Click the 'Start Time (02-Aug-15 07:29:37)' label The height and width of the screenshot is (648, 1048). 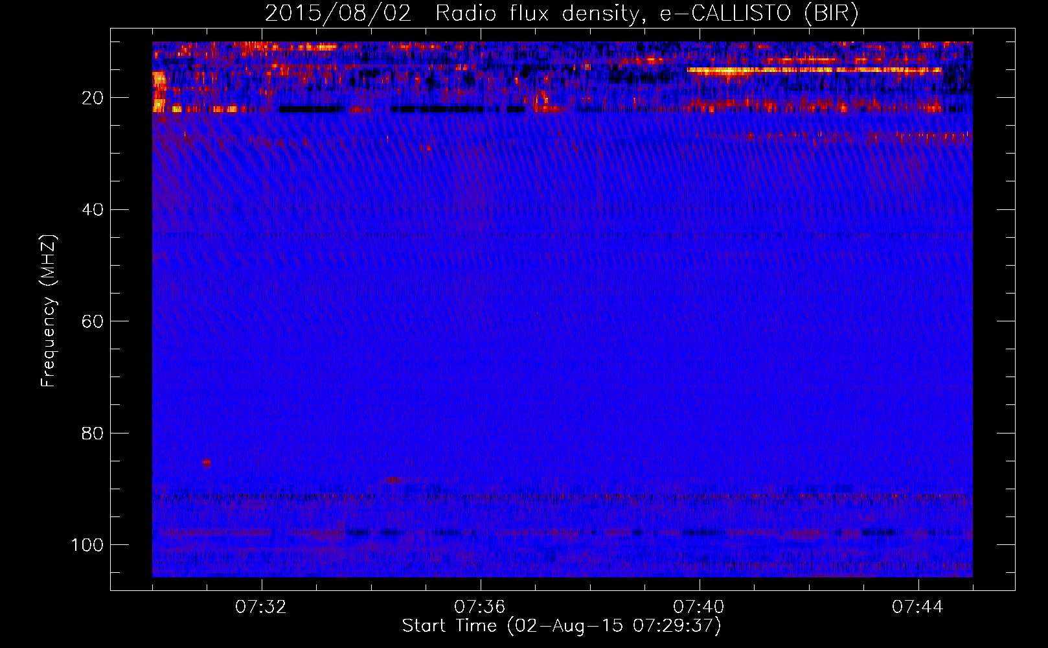(562, 626)
